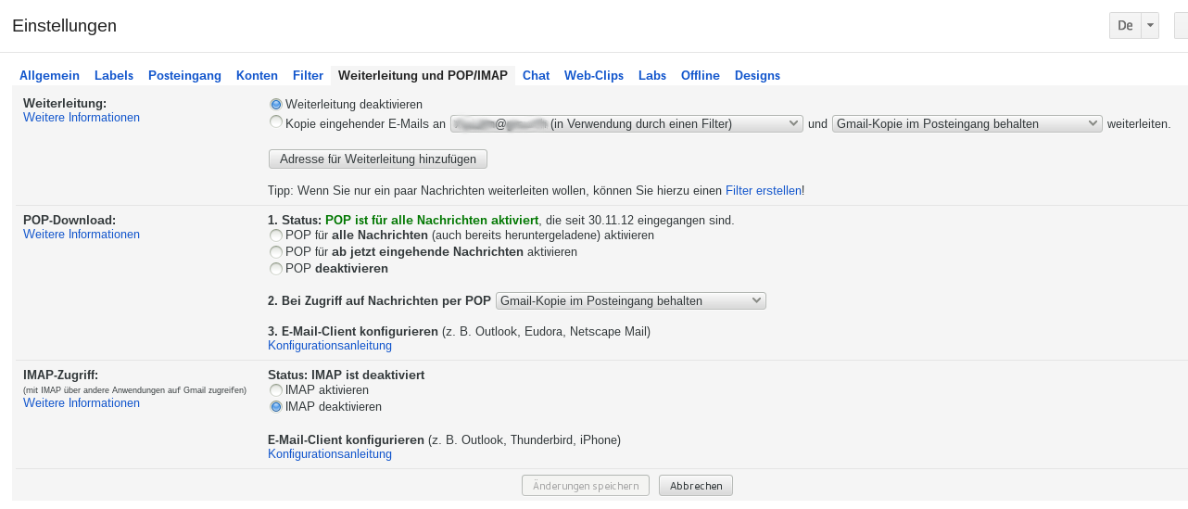Open the De language selector dropdown arrow

(x=1150, y=26)
